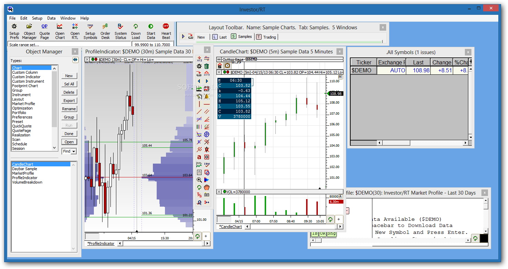Click the *CandleChart tab below the chart
Viewport: 508px width, 269px height.
pos(231,227)
